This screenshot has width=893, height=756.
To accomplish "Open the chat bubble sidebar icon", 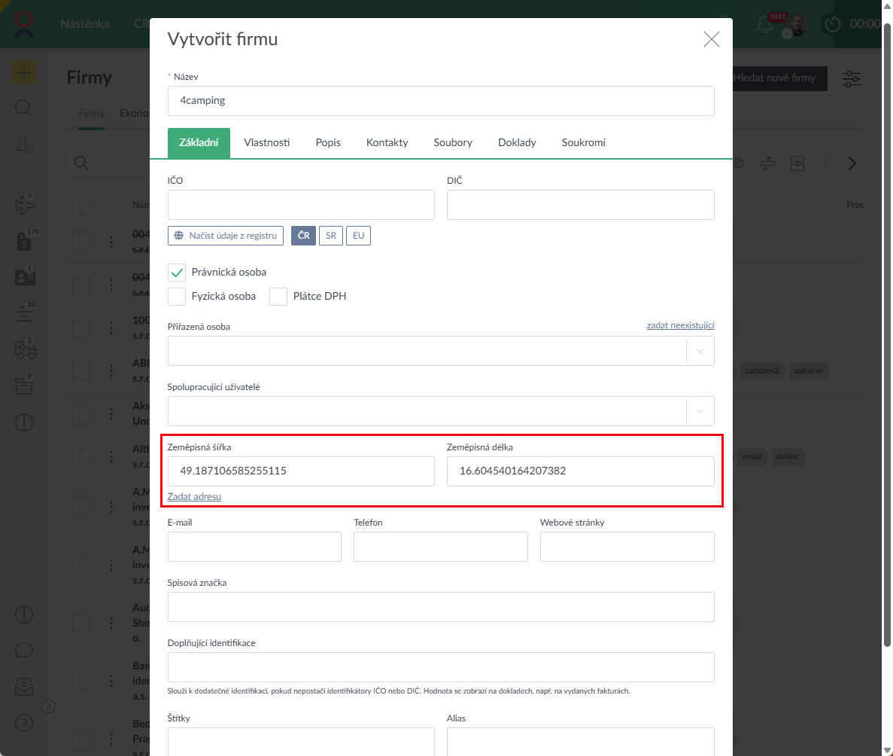I will click(24, 650).
